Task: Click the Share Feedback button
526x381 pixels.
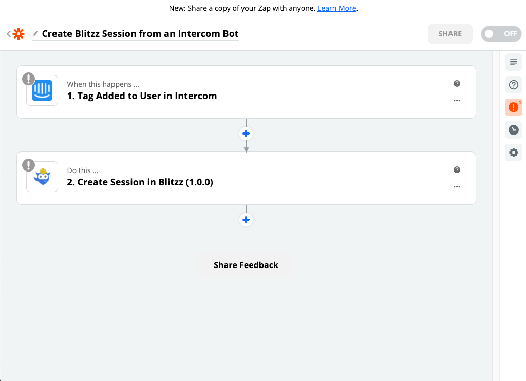Action: [x=246, y=265]
